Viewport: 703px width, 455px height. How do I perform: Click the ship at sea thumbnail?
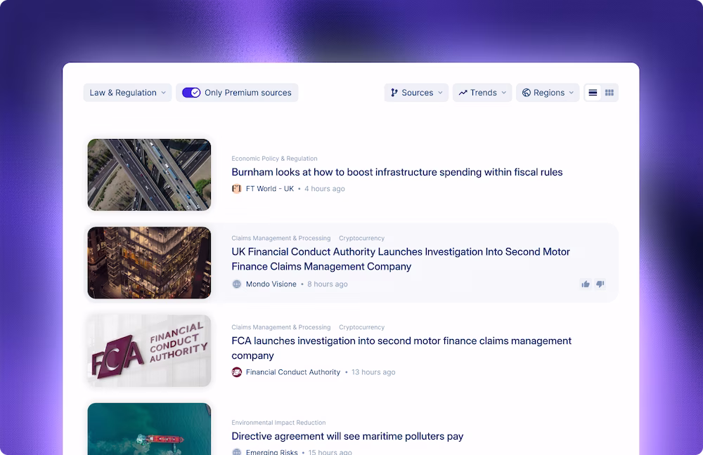[x=149, y=429]
